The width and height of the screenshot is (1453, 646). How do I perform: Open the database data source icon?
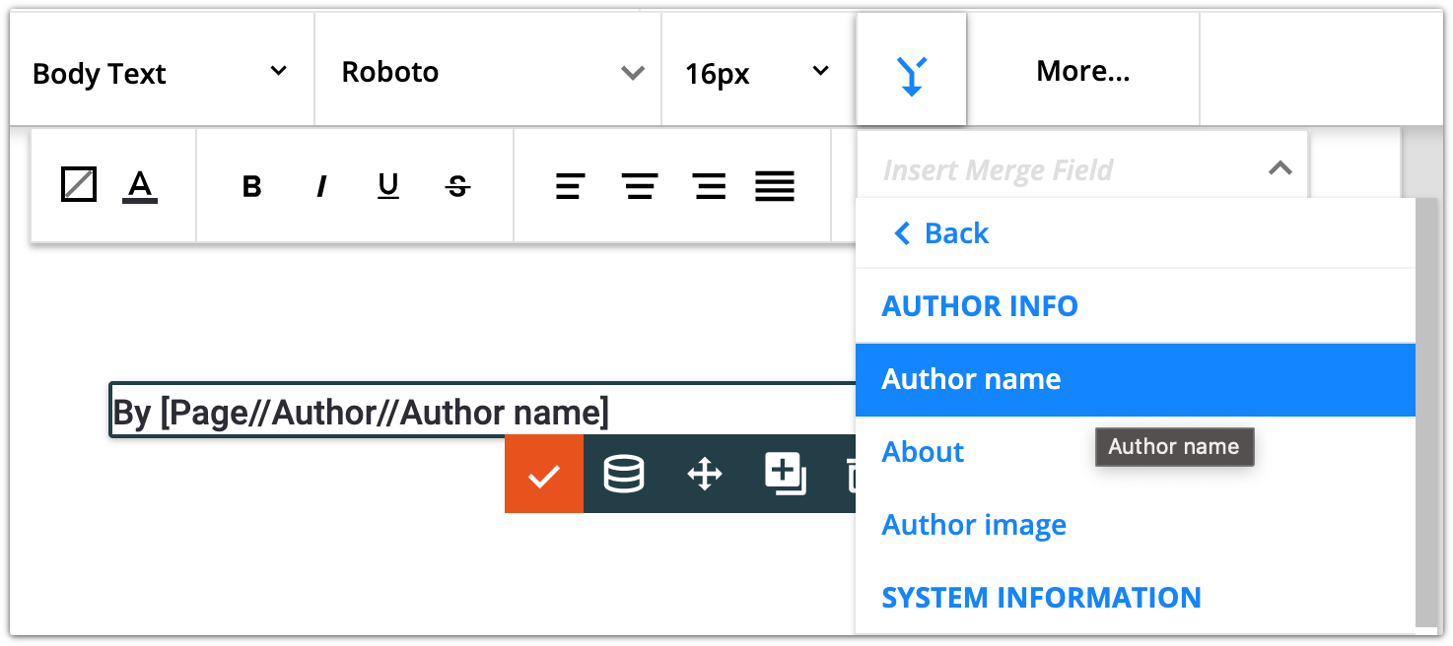point(623,474)
